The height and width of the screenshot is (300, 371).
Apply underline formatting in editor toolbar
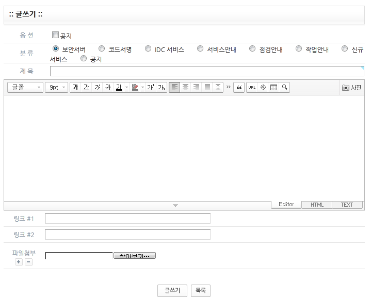pyautogui.click(x=86, y=88)
